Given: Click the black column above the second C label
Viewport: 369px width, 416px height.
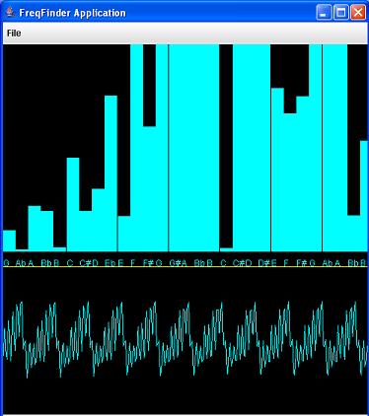Looking at the screenshot, I should tap(226, 146).
